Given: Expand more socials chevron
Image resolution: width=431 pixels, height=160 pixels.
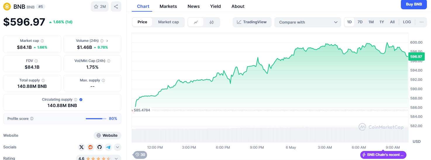Looking at the screenshot, I should (118, 147).
